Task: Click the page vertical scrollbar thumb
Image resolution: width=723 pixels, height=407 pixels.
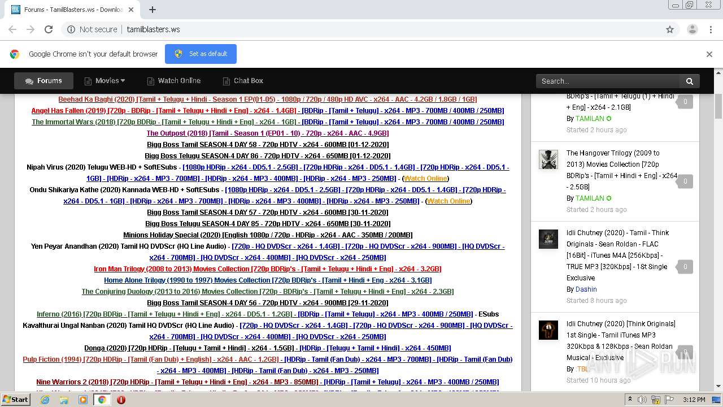Action: point(718,106)
